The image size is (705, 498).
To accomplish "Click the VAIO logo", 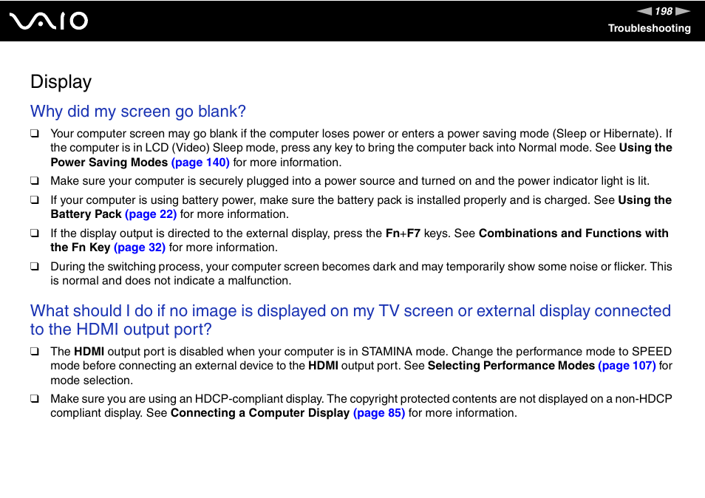I will click(x=49, y=21).
